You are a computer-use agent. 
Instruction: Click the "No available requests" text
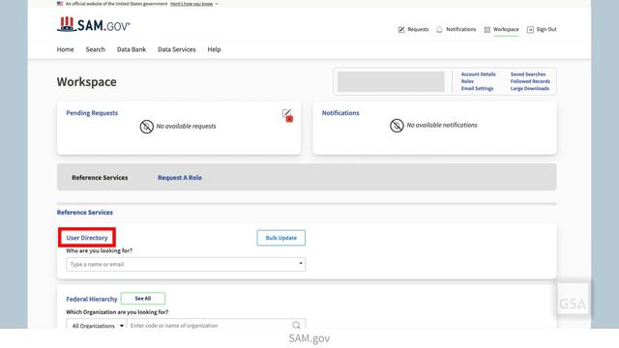coord(186,126)
